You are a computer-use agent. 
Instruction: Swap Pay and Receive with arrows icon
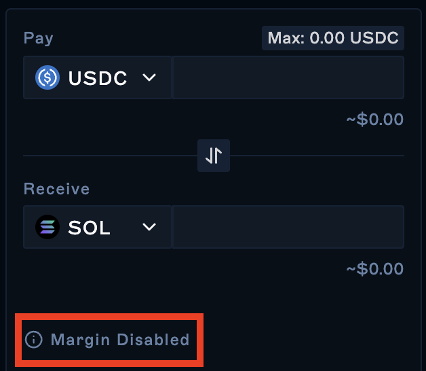[x=214, y=156]
